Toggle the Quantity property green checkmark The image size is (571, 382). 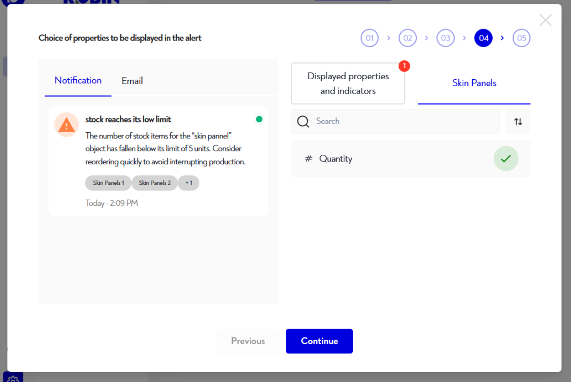pos(506,159)
